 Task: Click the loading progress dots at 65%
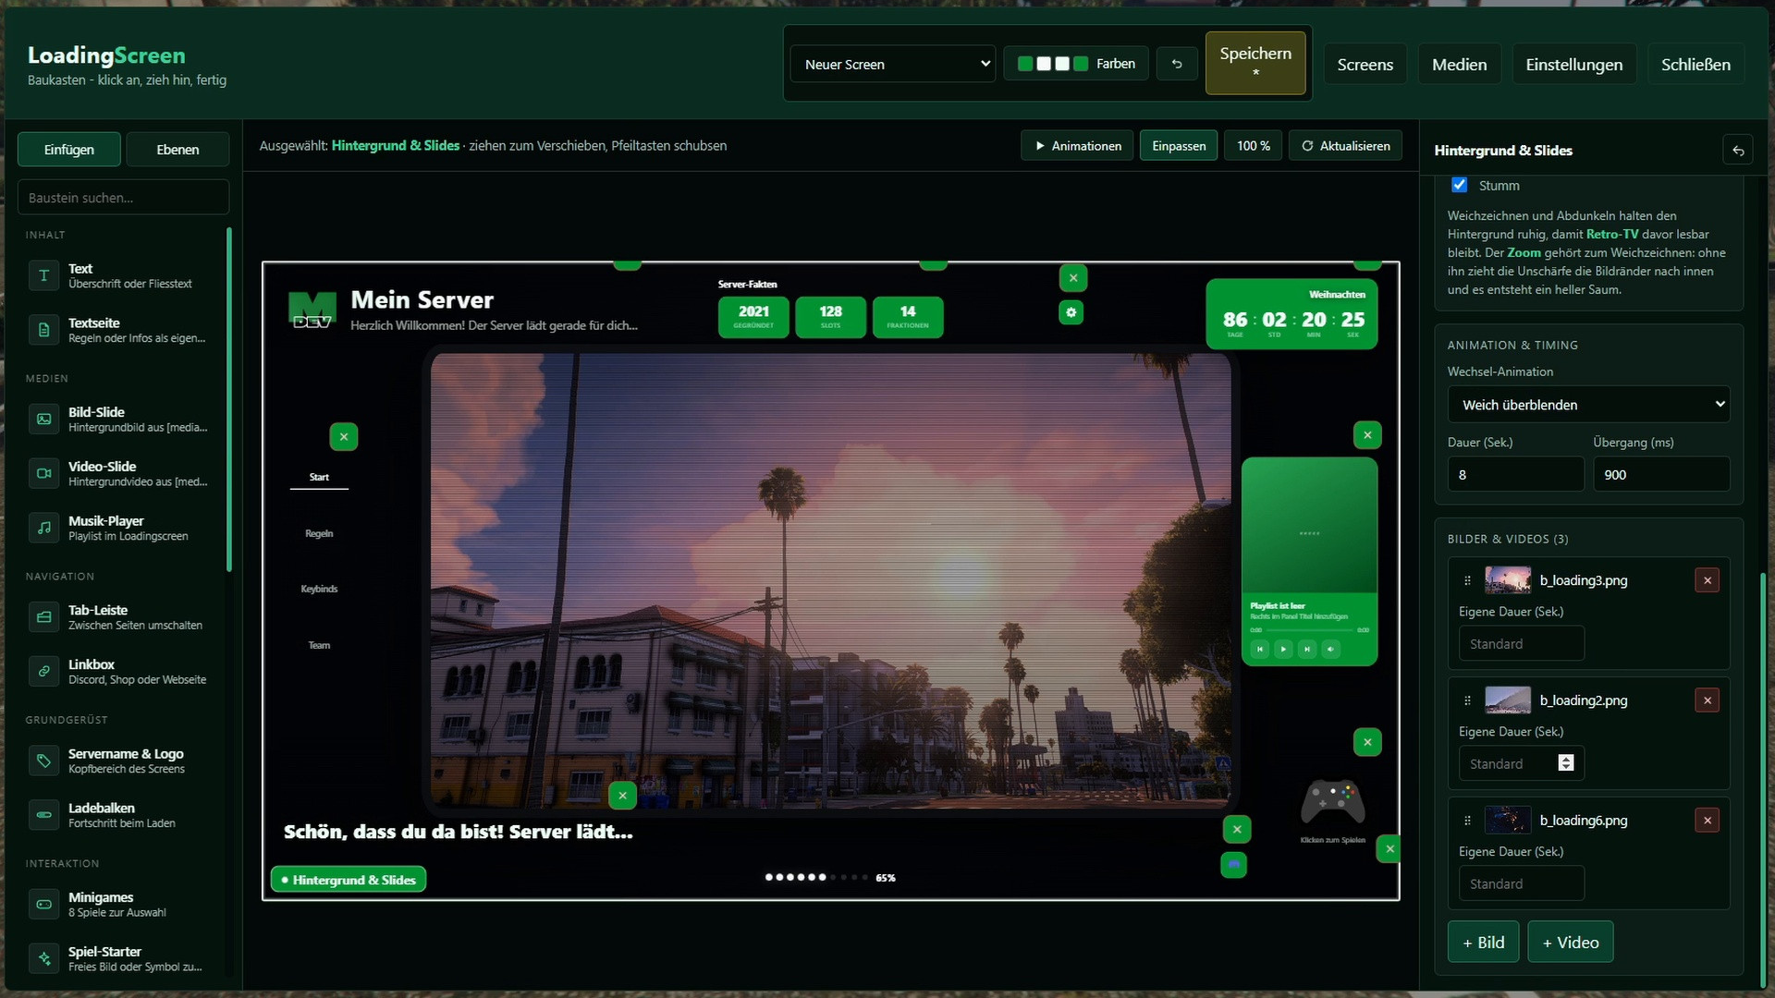(x=816, y=877)
